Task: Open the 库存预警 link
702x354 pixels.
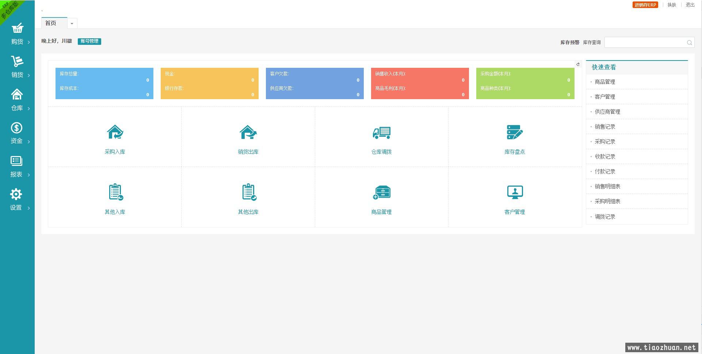Action: coord(570,42)
